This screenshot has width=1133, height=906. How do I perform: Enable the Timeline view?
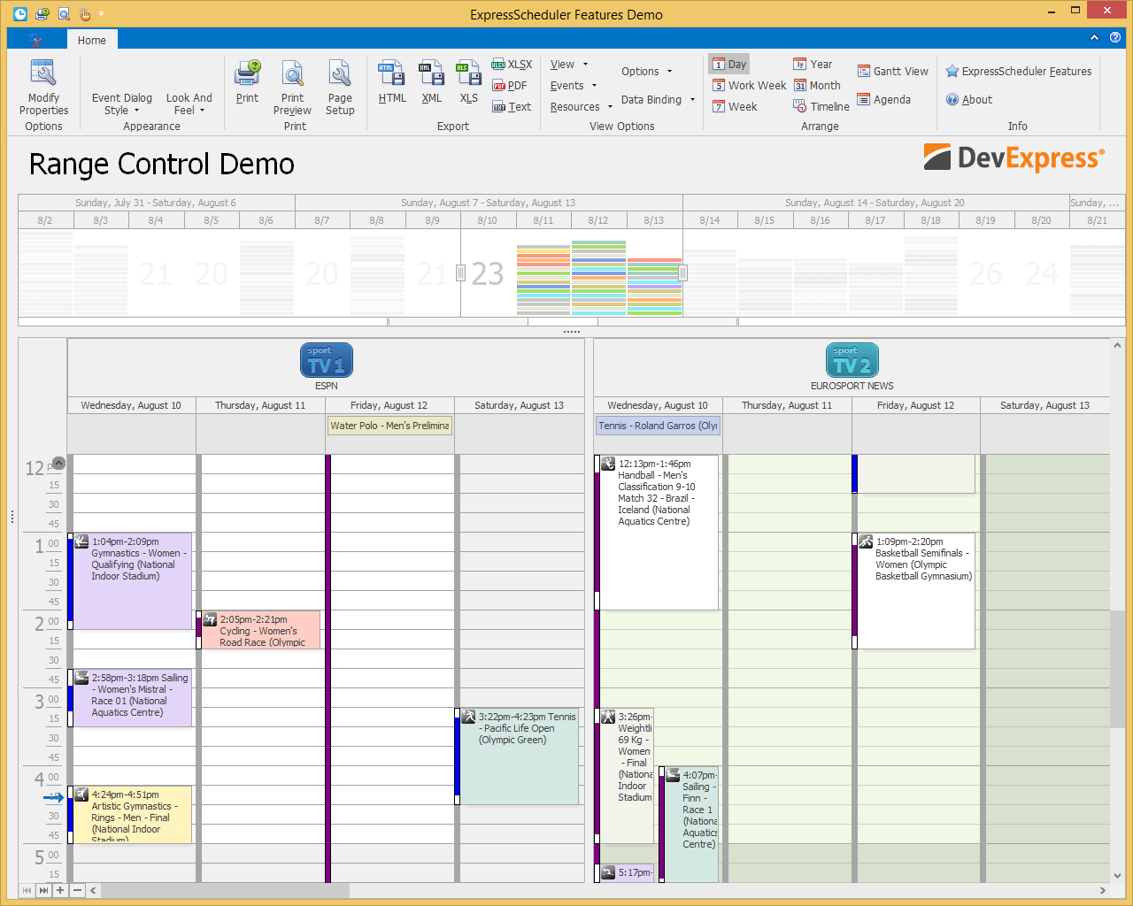821,107
